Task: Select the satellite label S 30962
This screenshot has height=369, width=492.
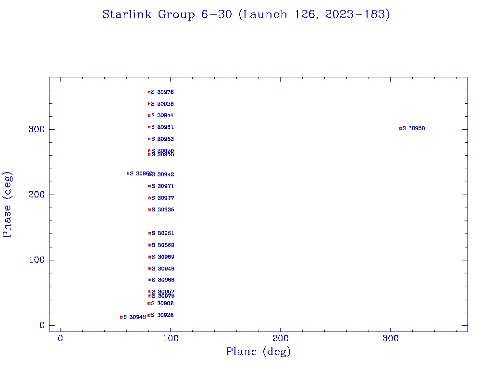Action: pos(162,304)
